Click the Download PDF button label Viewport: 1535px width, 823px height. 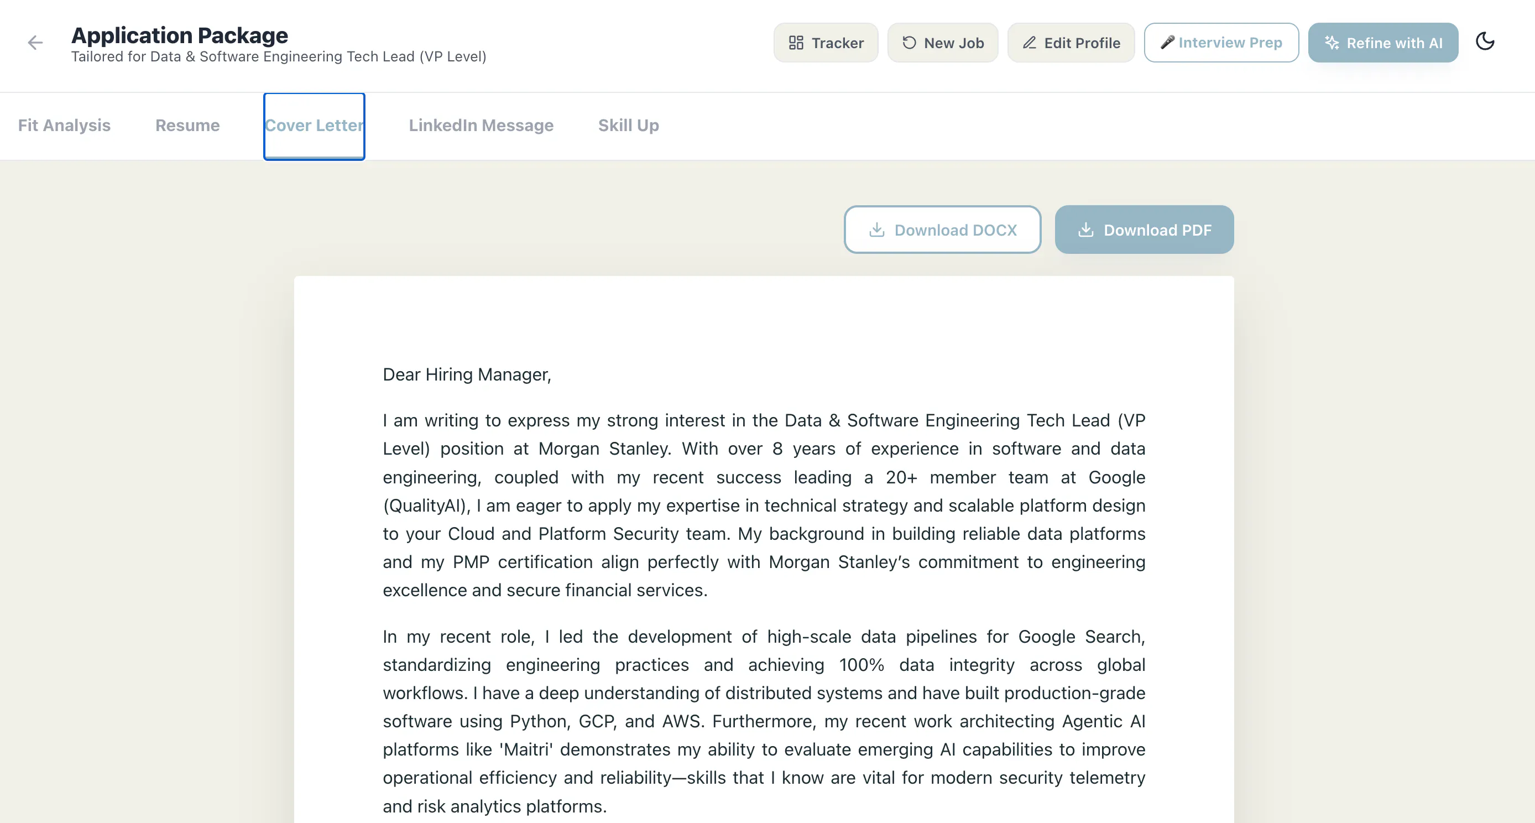[1157, 230]
